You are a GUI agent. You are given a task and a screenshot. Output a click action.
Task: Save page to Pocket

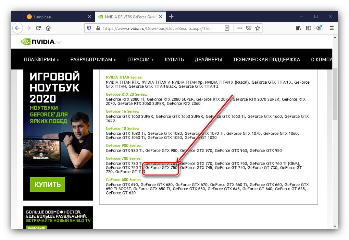point(249,28)
